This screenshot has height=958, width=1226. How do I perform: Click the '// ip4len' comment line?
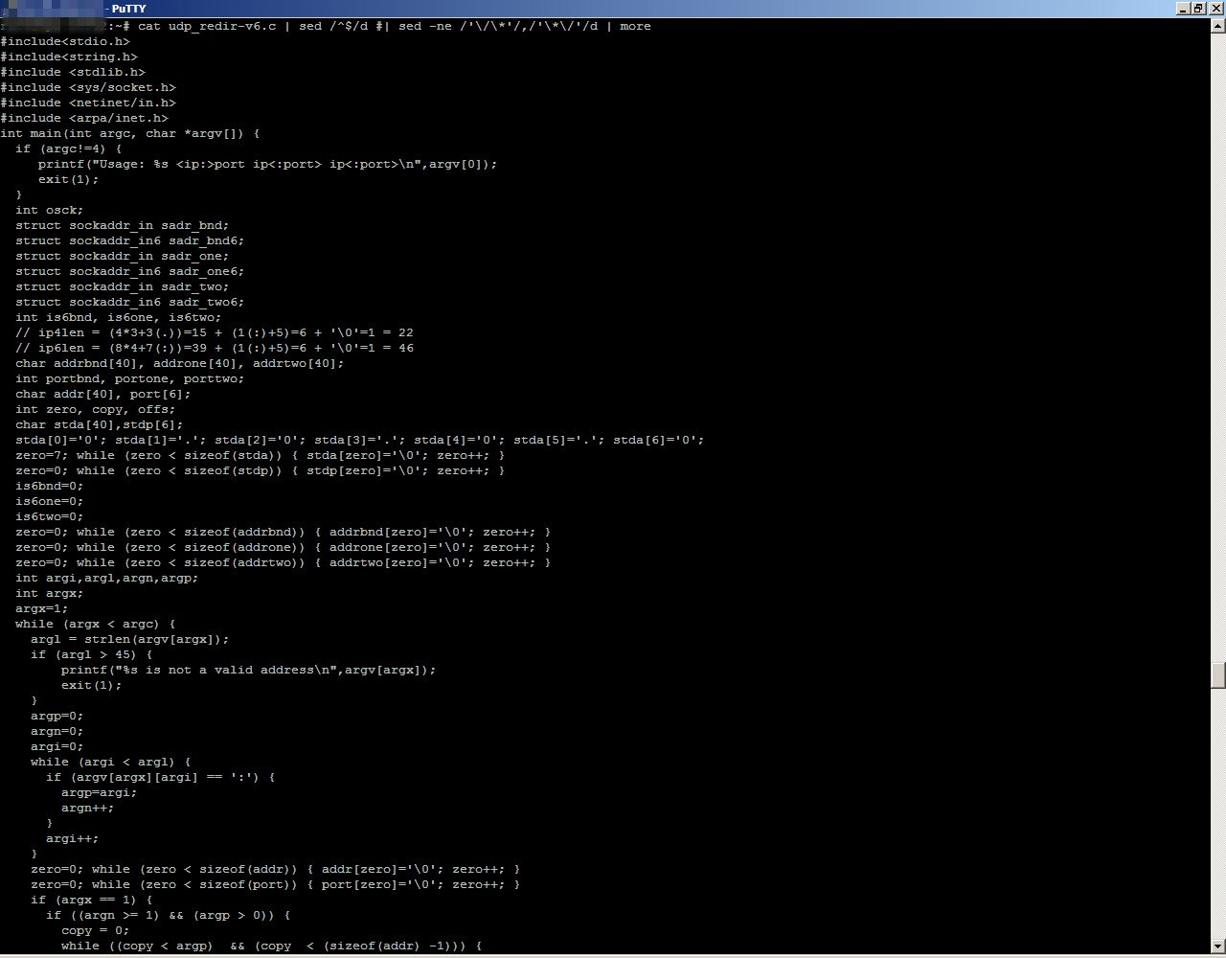[215, 332]
